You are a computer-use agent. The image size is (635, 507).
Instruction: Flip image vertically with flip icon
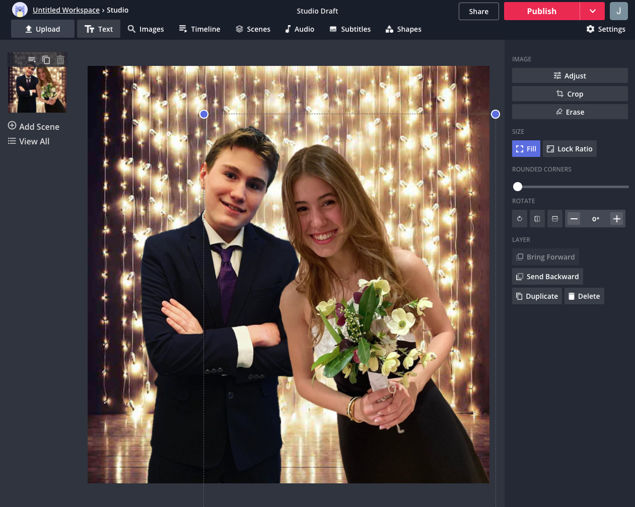point(555,219)
